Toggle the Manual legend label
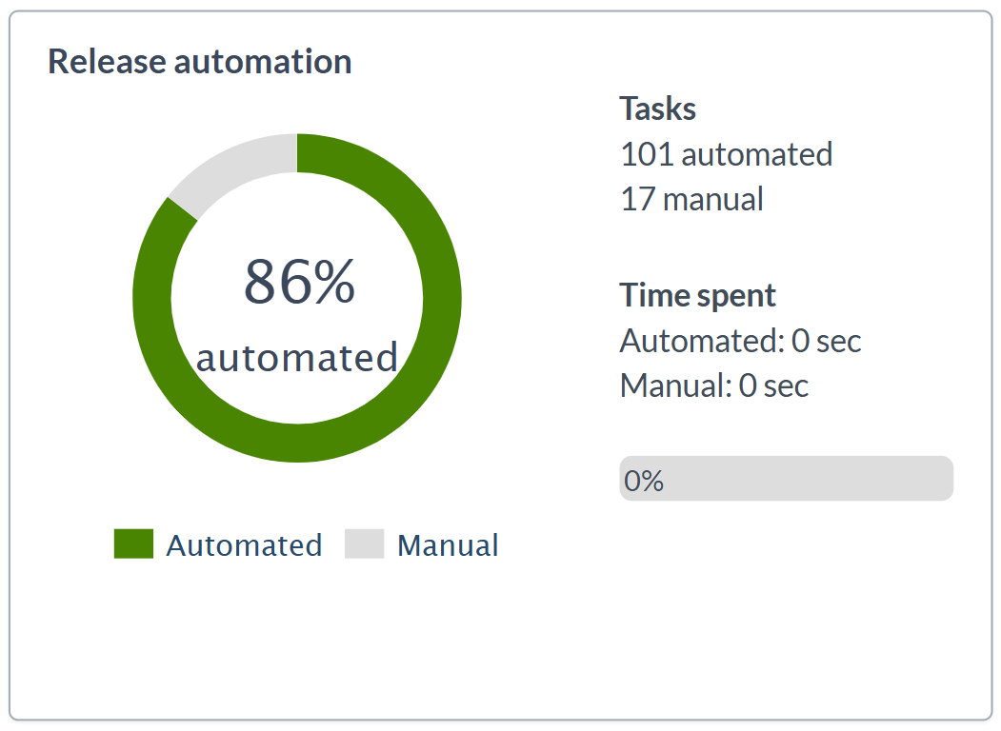This screenshot has height=731, width=1001. pyautogui.click(x=448, y=545)
